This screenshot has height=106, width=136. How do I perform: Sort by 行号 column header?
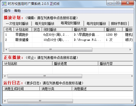9,29
